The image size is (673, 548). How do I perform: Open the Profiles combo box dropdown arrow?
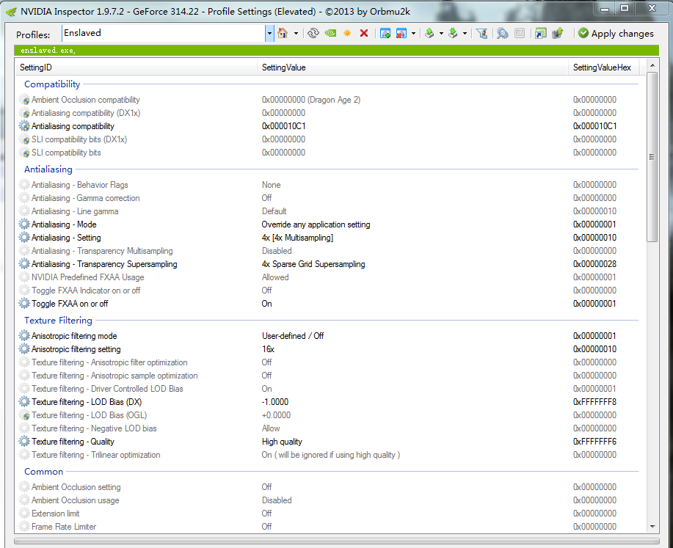(x=269, y=33)
